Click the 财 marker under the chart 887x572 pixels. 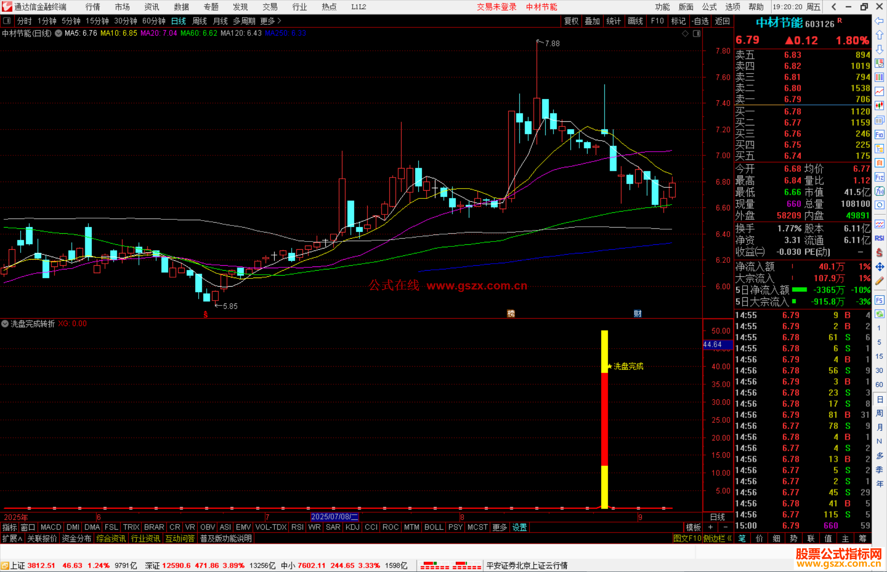pyautogui.click(x=637, y=314)
